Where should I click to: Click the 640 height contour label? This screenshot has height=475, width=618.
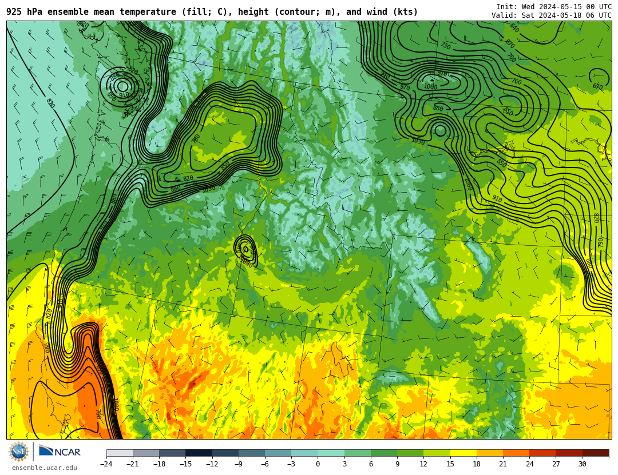[514, 28]
